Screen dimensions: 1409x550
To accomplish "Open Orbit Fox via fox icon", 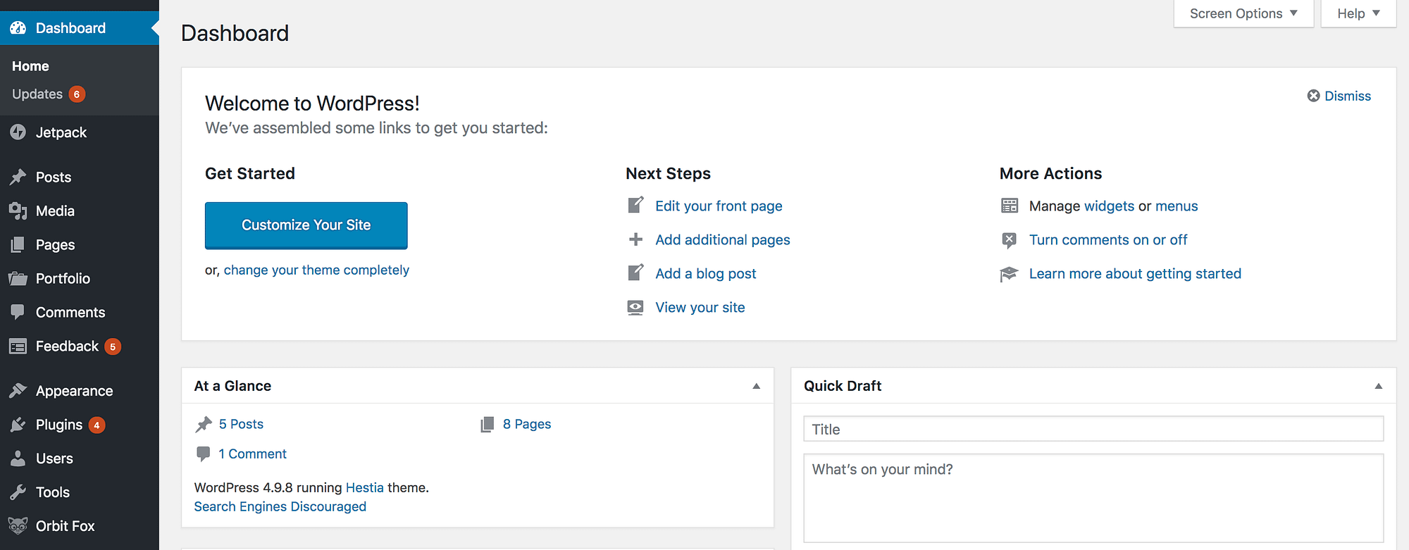I will [18, 526].
